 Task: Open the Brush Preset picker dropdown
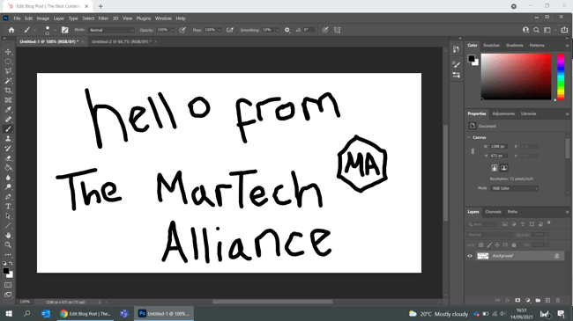pyautogui.click(x=55, y=30)
